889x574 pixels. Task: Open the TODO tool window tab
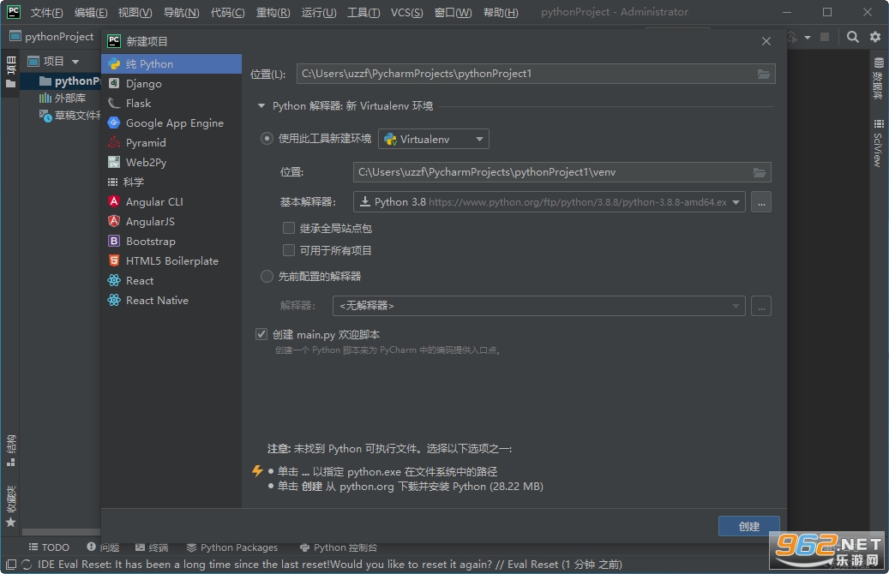point(50,547)
